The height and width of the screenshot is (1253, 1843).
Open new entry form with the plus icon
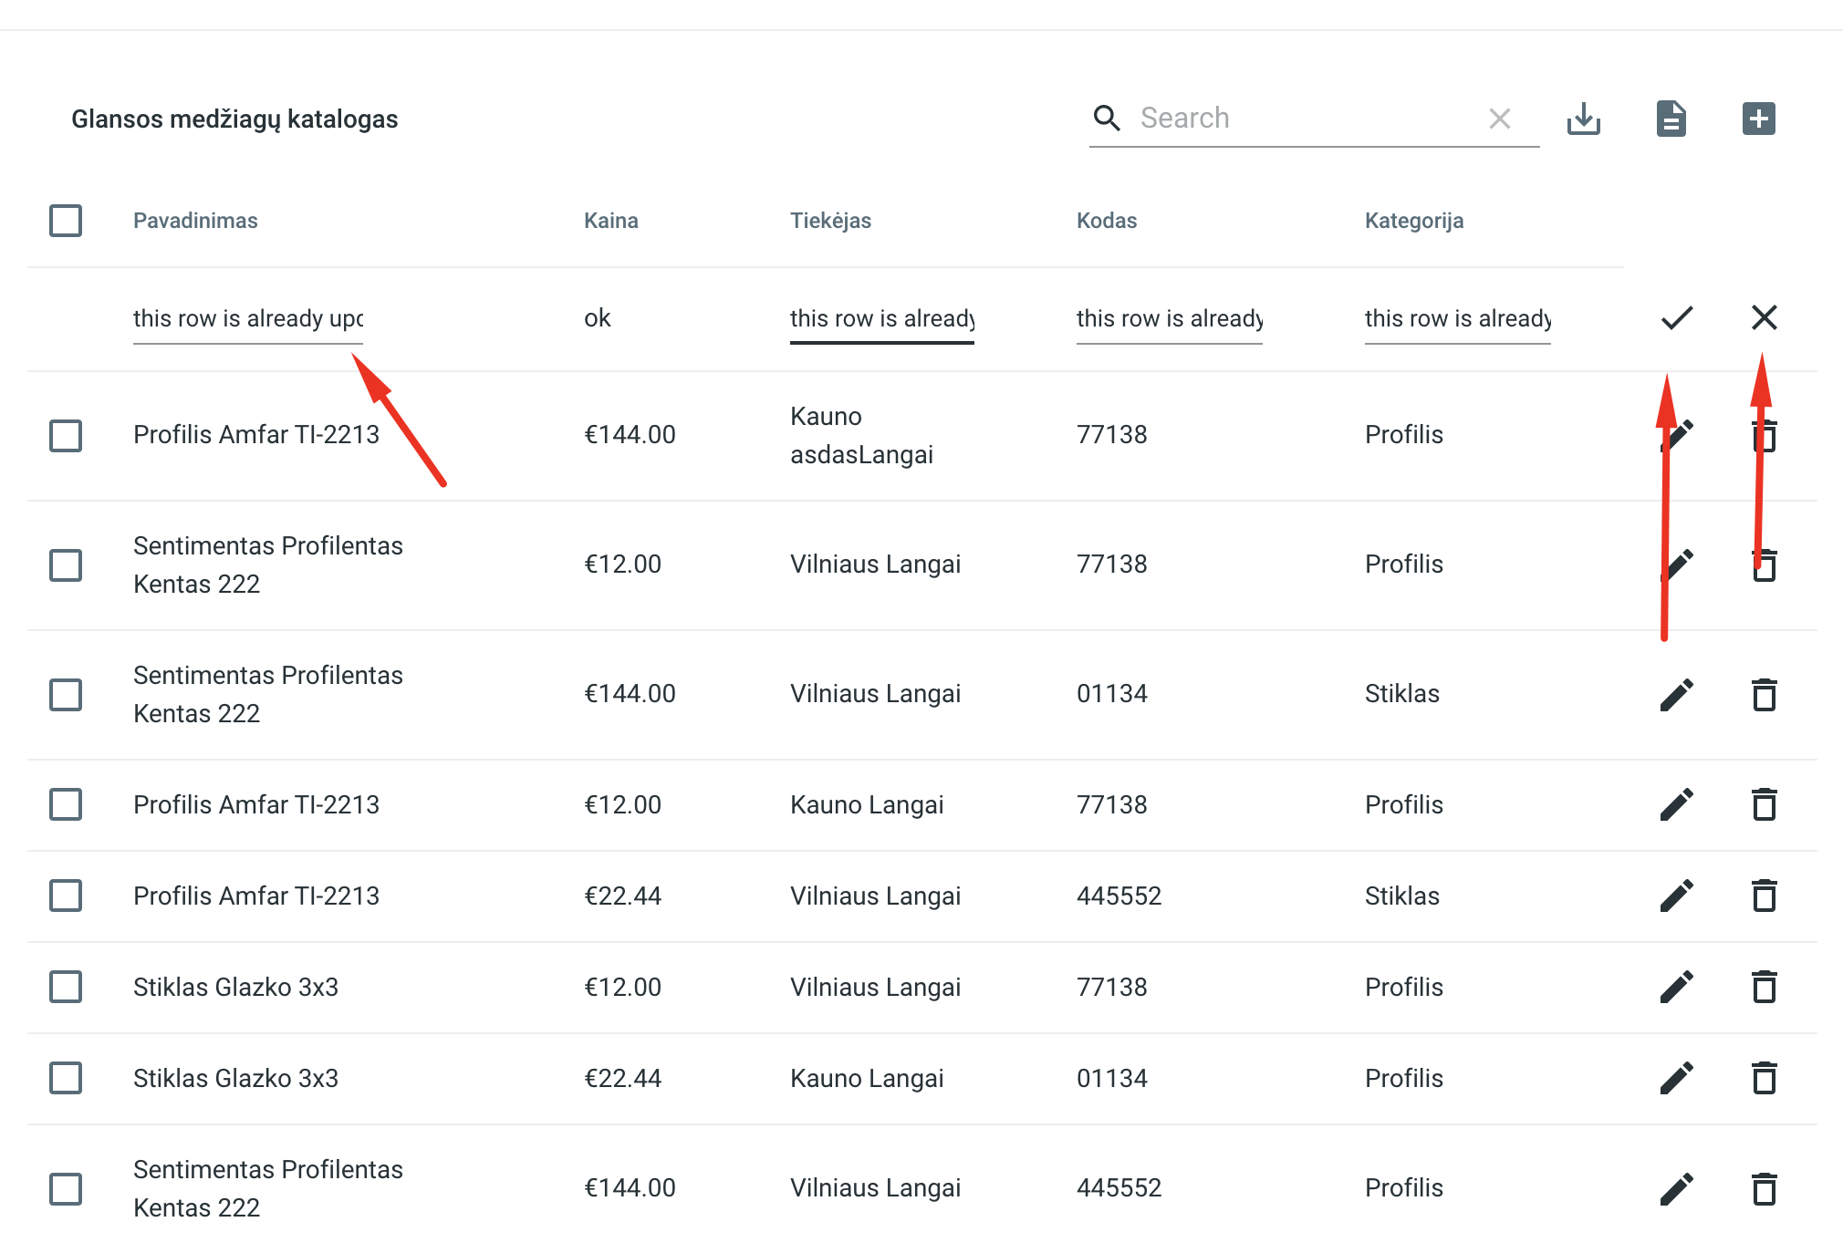coord(1758,118)
